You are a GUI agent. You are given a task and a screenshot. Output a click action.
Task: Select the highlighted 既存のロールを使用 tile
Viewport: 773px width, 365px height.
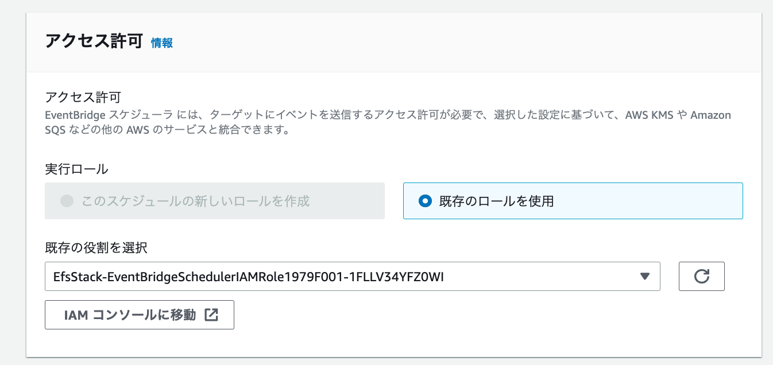pos(573,200)
